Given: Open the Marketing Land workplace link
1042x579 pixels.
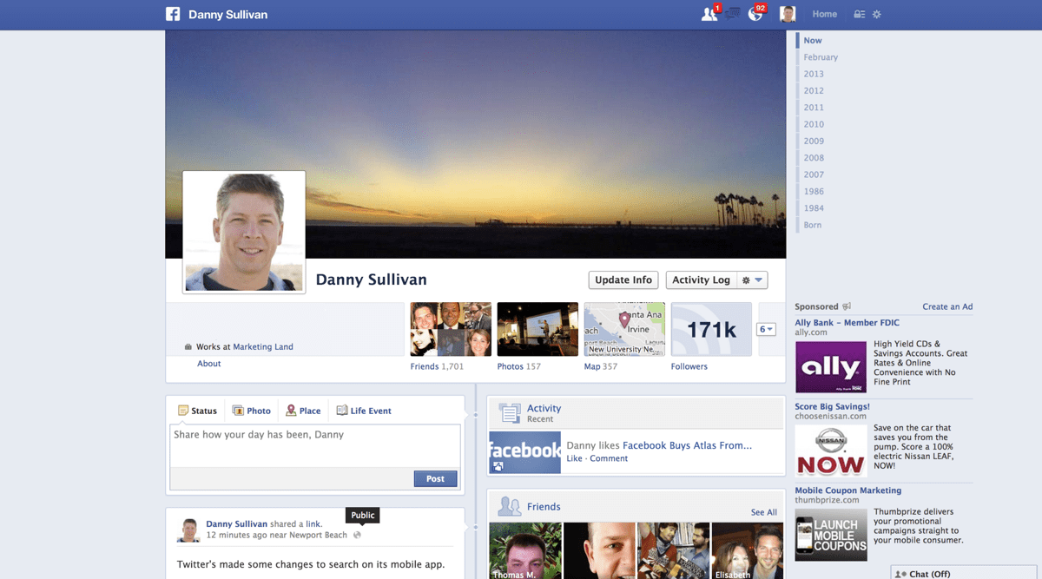Looking at the screenshot, I should tap(263, 346).
